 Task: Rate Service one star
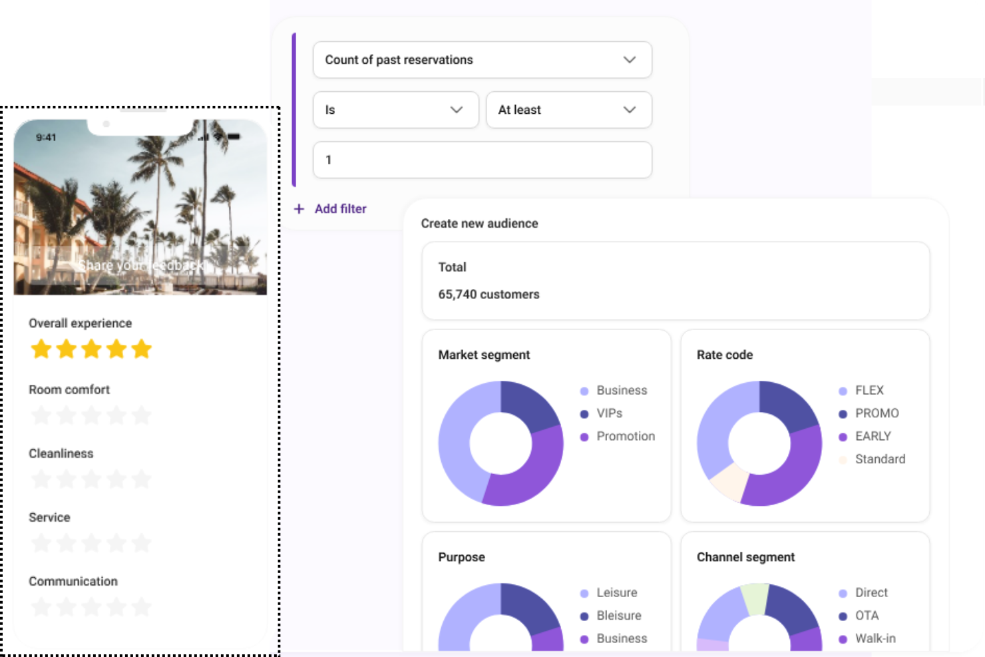pos(41,543)
